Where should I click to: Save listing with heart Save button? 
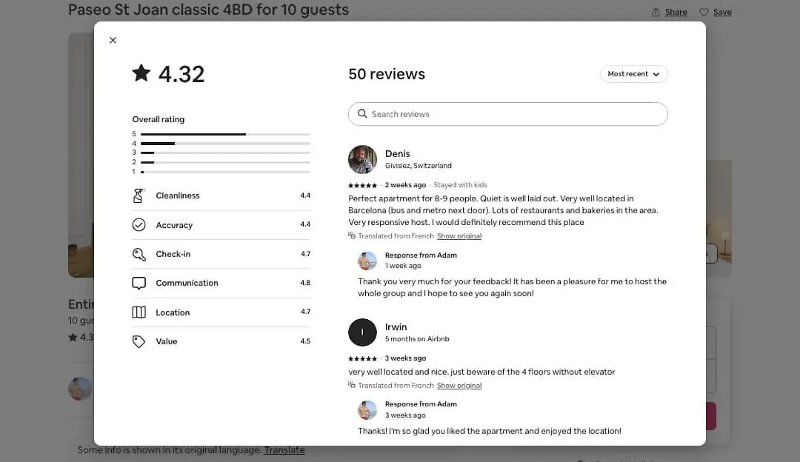716,13
